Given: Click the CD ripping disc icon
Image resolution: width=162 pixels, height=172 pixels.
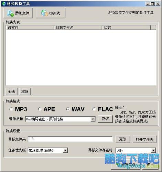Looking at the screenshot, I should click(x=45, y=13).
